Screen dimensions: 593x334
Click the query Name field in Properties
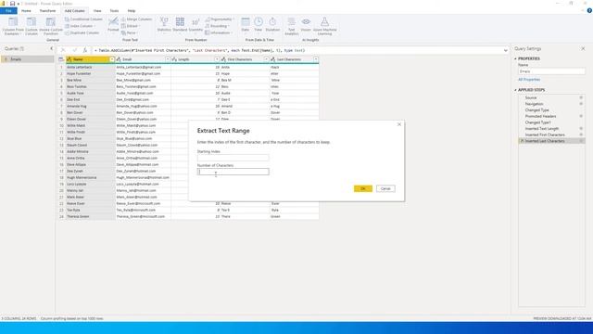pos(552,71)
